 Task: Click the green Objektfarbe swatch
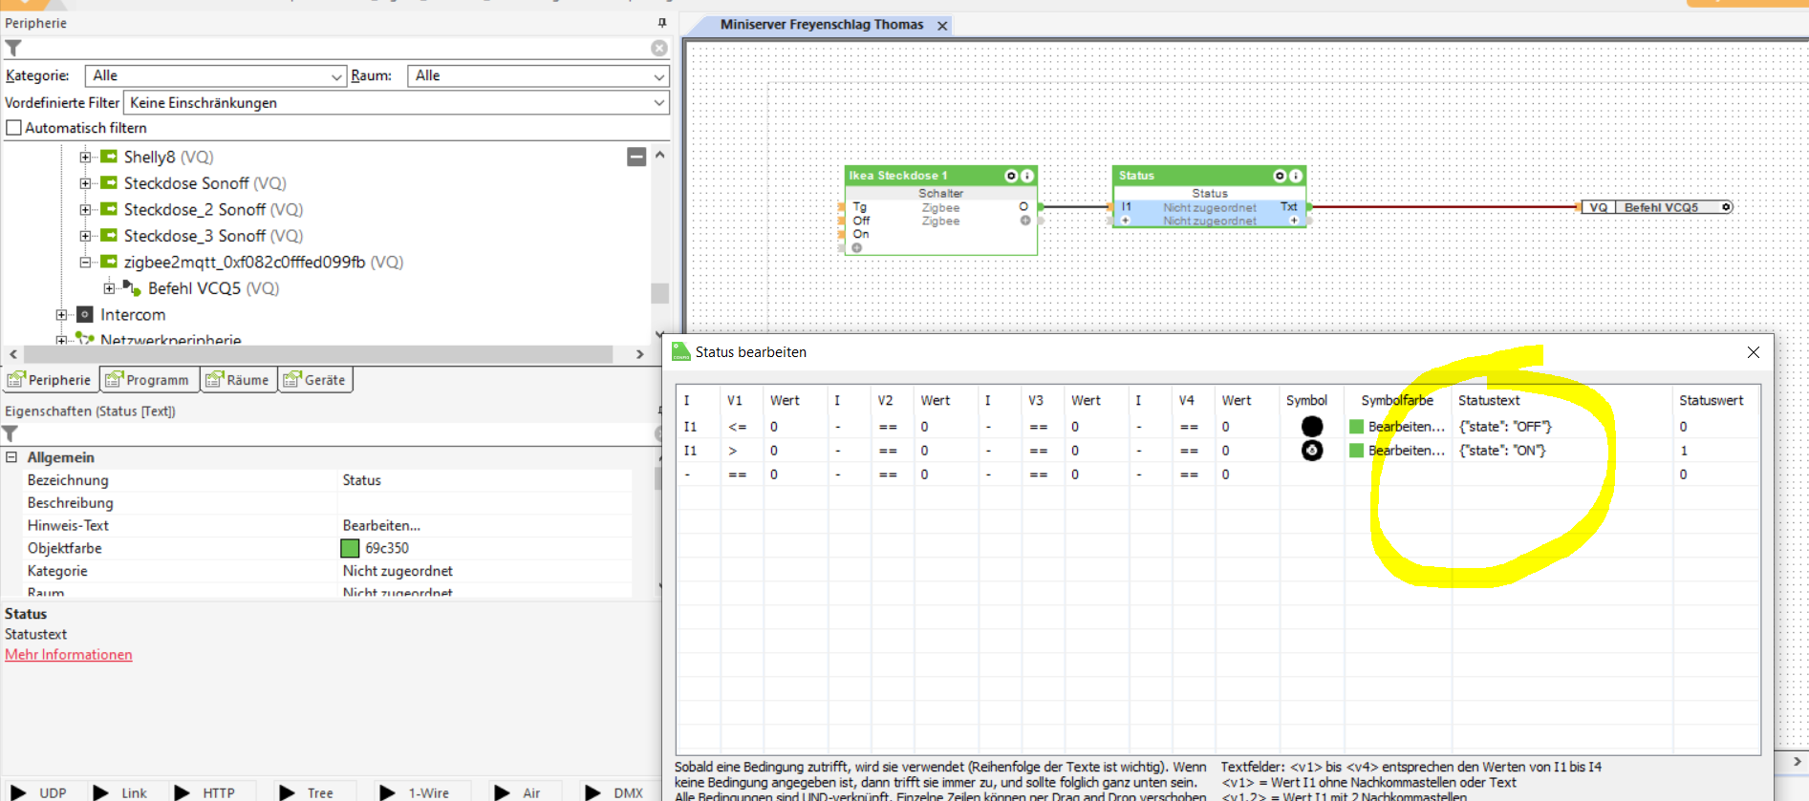click(350, 548)
